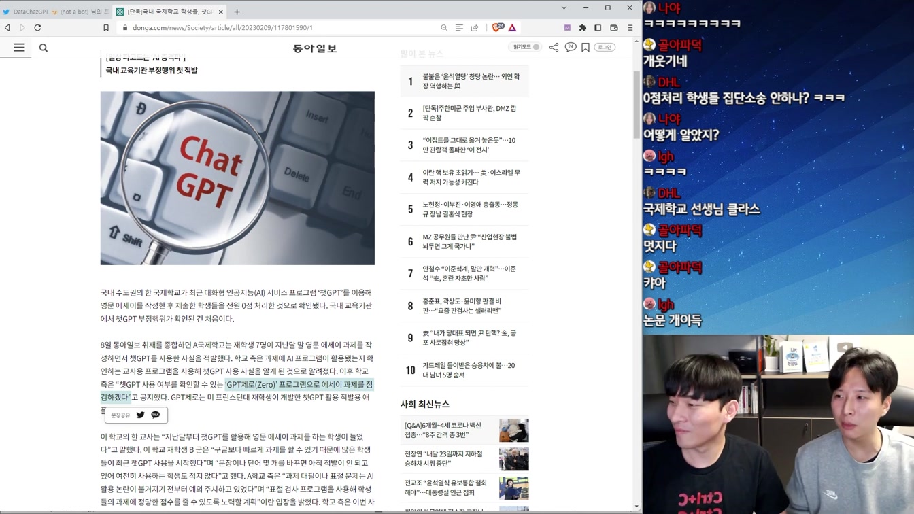Click 골아파덕's chat message 개웃기네
Screen dimensions: 914x514
pyautogui.click(x=665, y=61)
